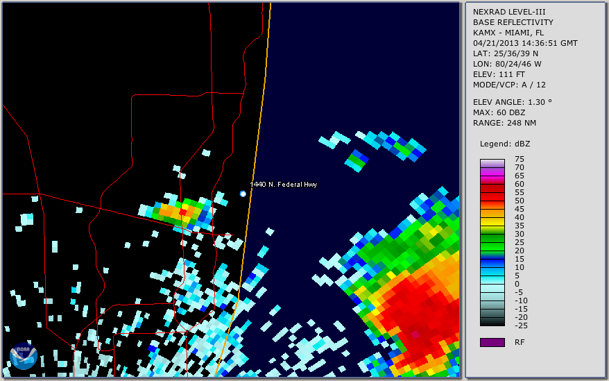Screen dimensions: 609x381
Task: Click the '50' legend scale value
Action: pos(520,201)
